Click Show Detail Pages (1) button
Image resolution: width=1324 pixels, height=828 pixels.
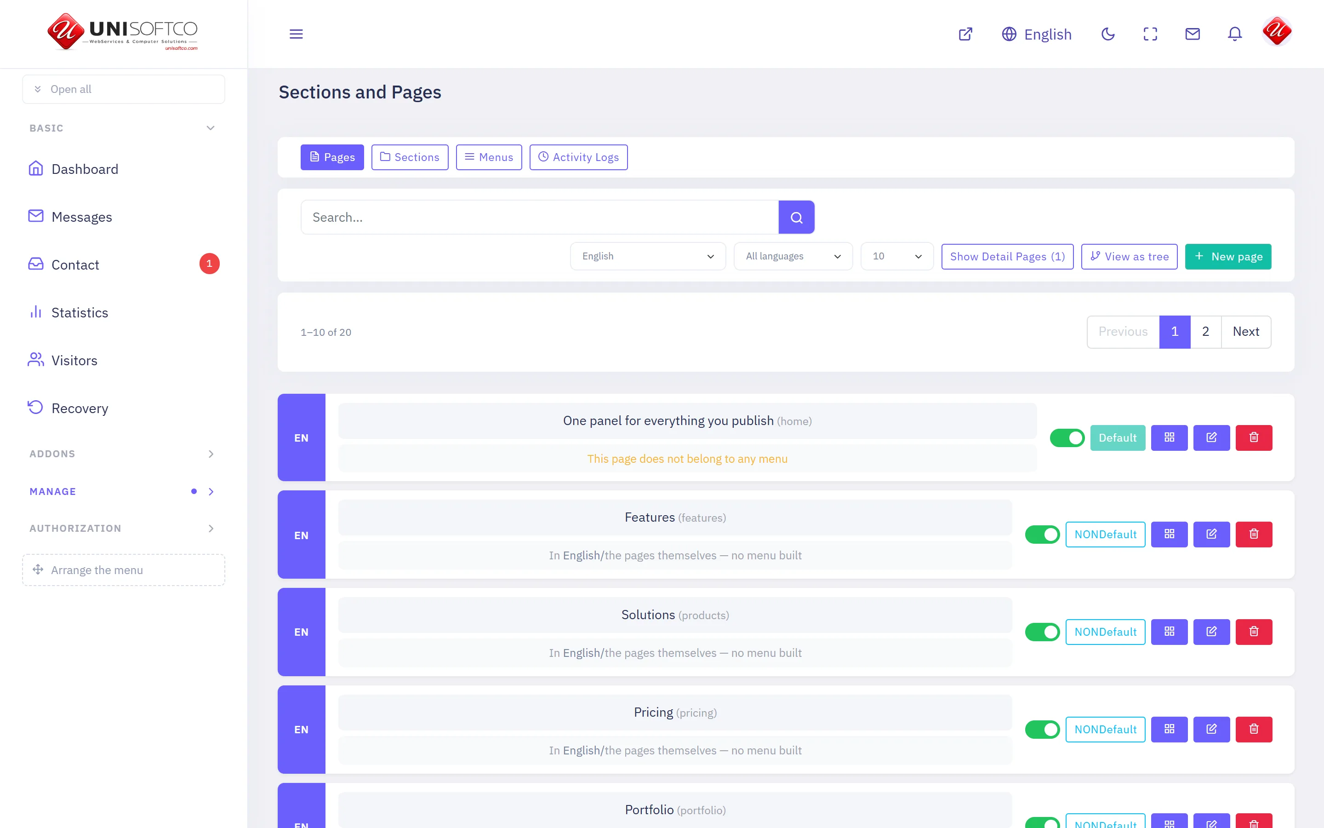click(1007, 256)
